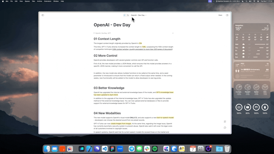
Task: Click the 03 Better Knowledge heading
Action: coord(109,88)
